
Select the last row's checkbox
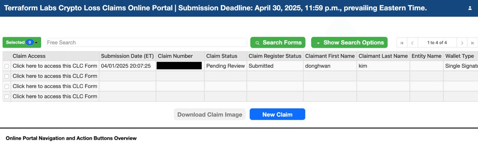7,96
